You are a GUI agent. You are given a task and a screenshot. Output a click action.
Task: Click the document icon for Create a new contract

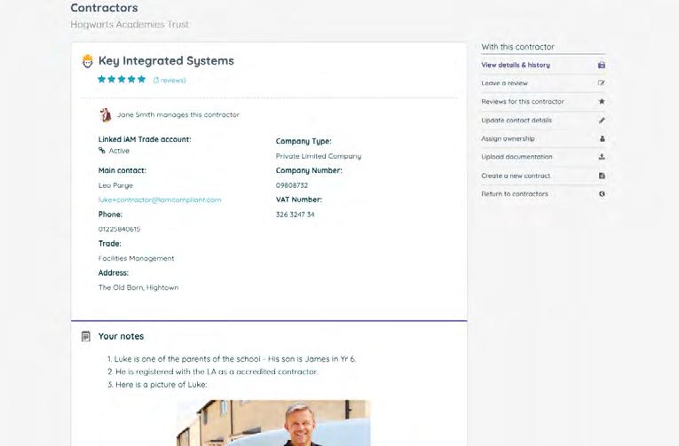(602, 176)
